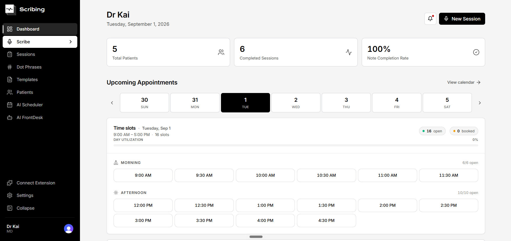
Task: Go to previous week of appointments
Action: [x=112, y=103]
